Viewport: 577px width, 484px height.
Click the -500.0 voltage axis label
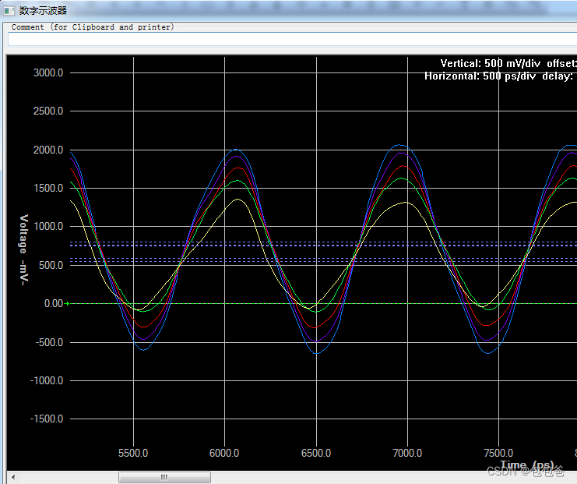[x=49, y=342]
